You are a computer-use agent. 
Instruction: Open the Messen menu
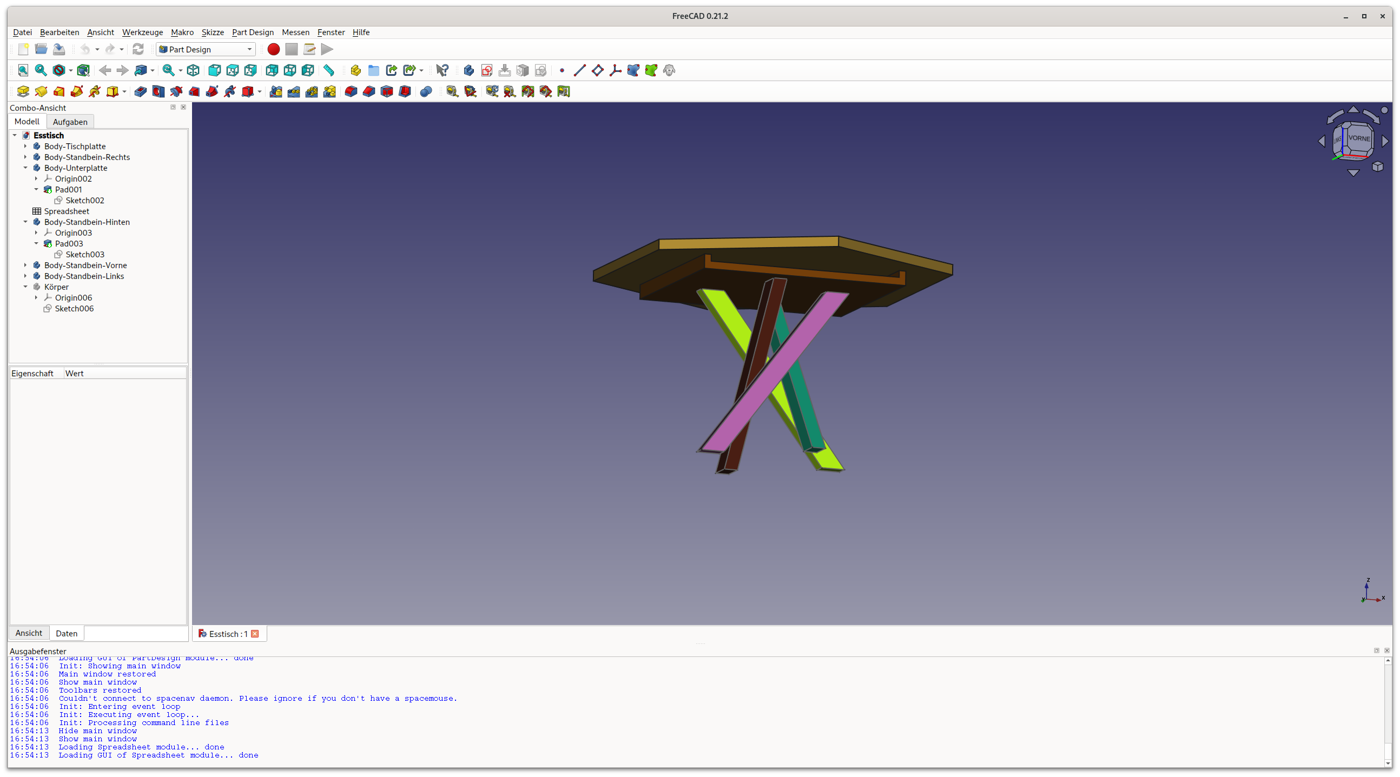[295, 32]
